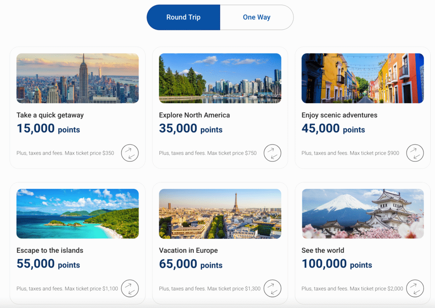Click the arrow icon on Escape to the islands
The image size is (435, 308).
[130, 288]
